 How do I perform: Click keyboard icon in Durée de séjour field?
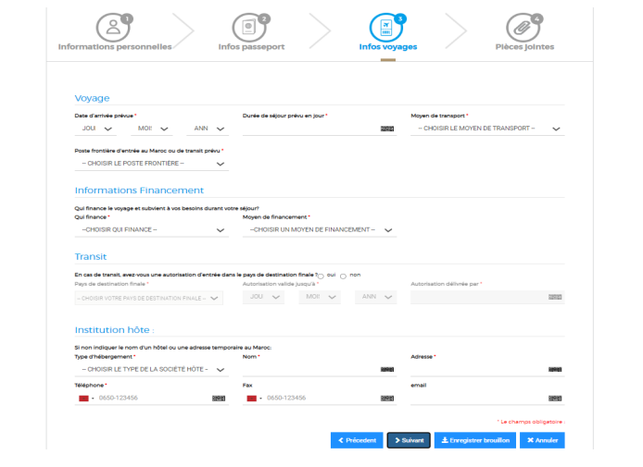[x=387, y=129]
